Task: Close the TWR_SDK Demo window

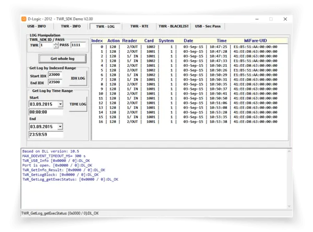Action: click(x=285, y=19)
